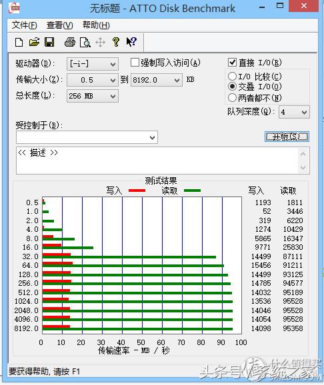Expand the 总长度 256 MB dropdown
Viewport: 324px width, 385px height.
(x=93, y=96)
